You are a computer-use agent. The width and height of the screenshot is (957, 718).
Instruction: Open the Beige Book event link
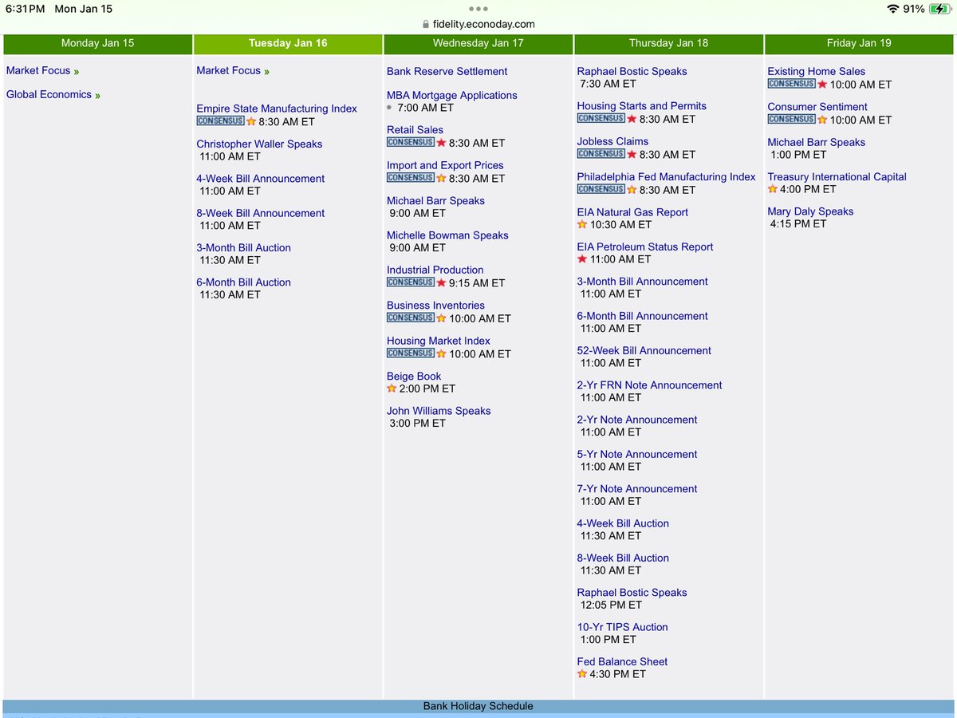(x=414, y=376)
